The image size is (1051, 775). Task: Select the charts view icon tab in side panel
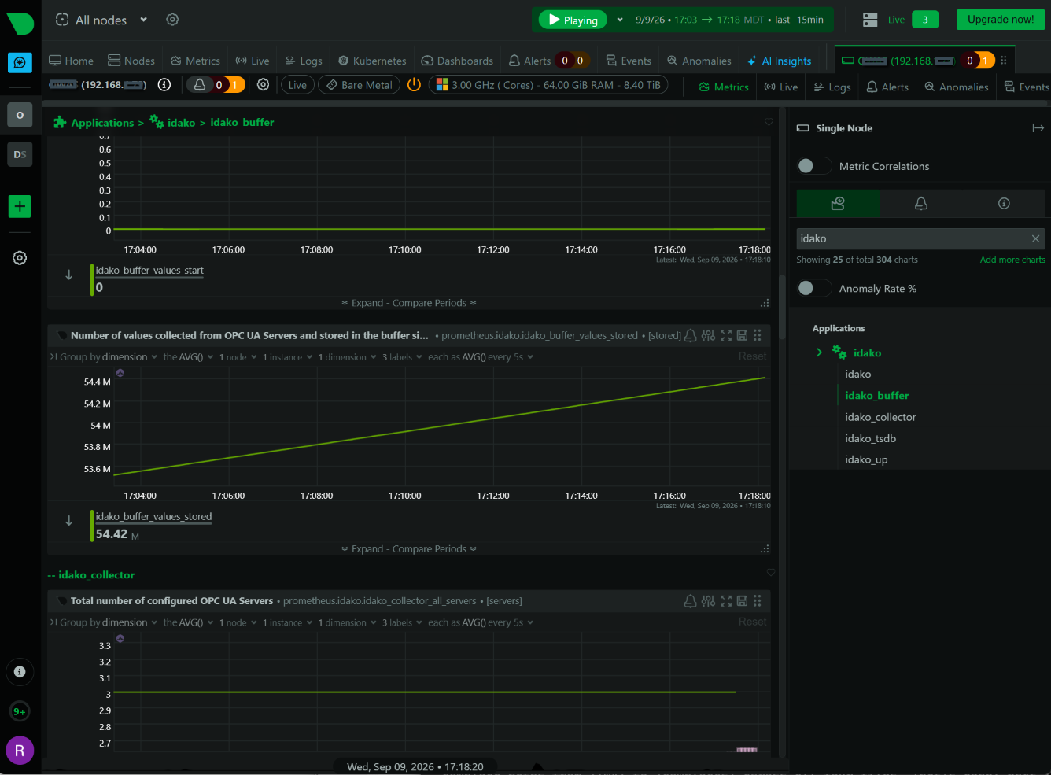point(838,204)
